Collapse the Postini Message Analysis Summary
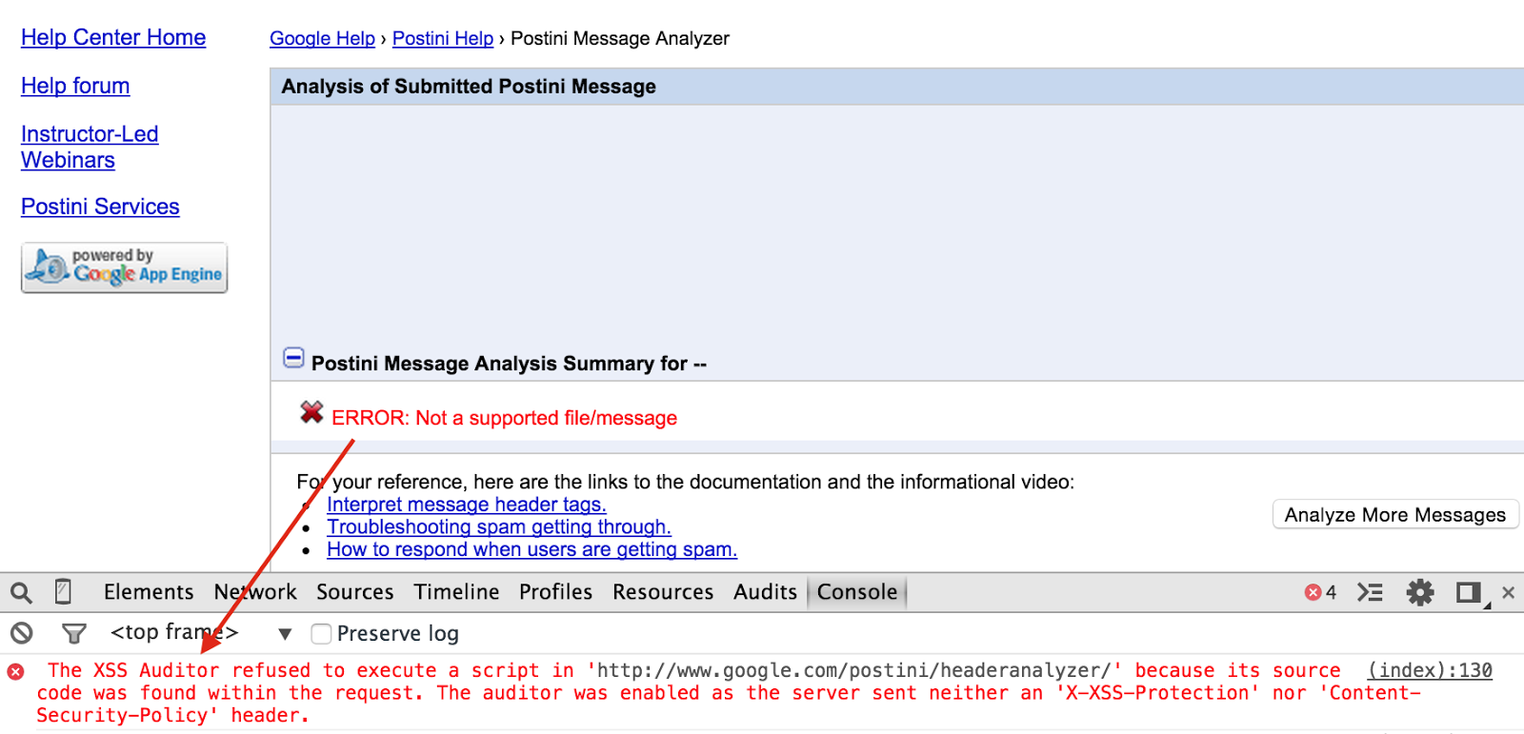Image resolution: width=1524 pixels, height=734 pixels. coord(293,359)
